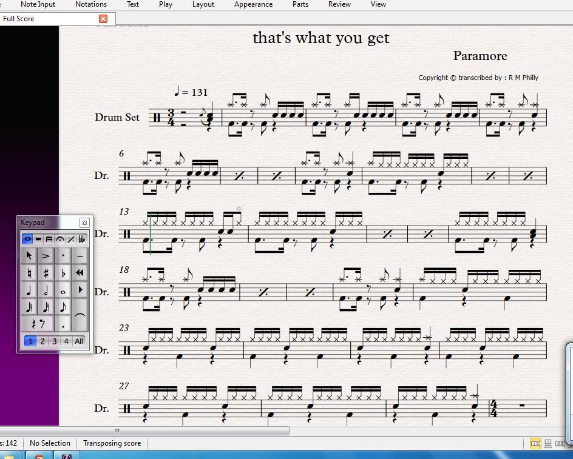The width and height of the screenshot is (573, 459).
Task: Click bar number 6 label
Action: [x=121, y=153]
